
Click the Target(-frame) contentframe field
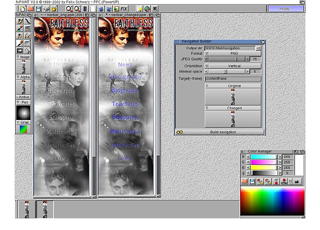pos(233,79)
